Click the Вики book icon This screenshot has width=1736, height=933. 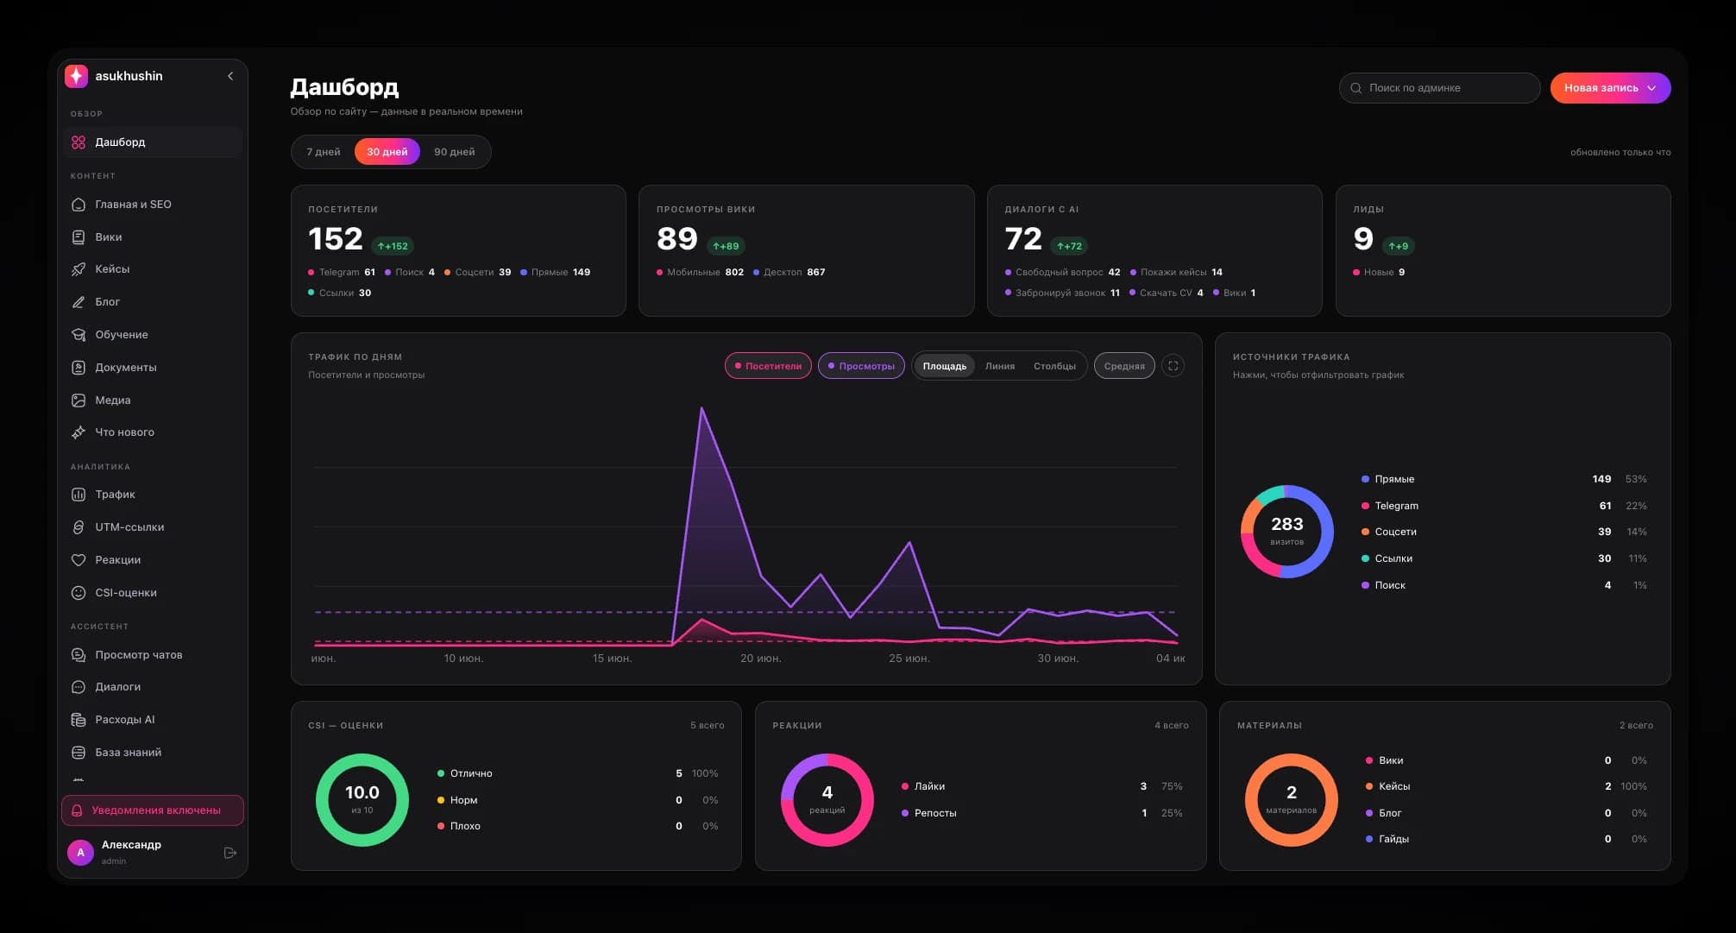coord(79,237)
